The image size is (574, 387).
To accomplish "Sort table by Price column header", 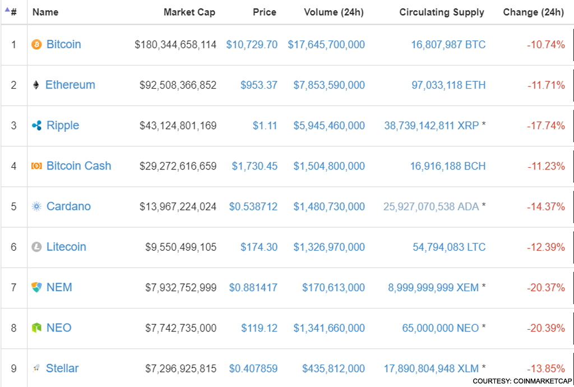I will point(264,12).
